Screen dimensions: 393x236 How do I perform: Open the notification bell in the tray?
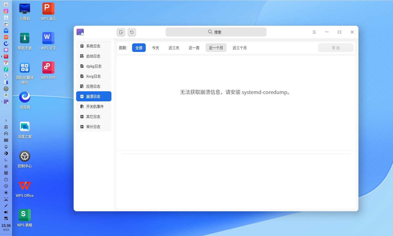[x=6, y=147]
